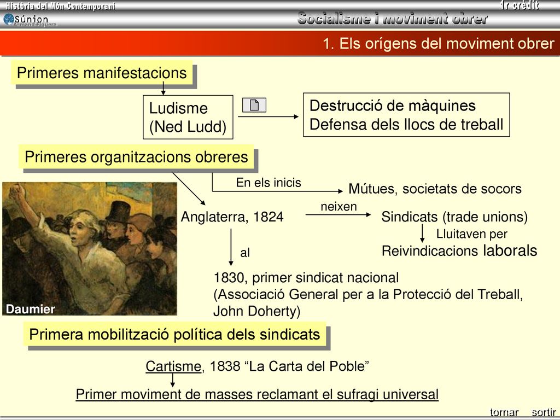Click the 'Ludisme (Ned Ludd)' box
Viewport: 560px width, 420px height.
tap(188, 117)
